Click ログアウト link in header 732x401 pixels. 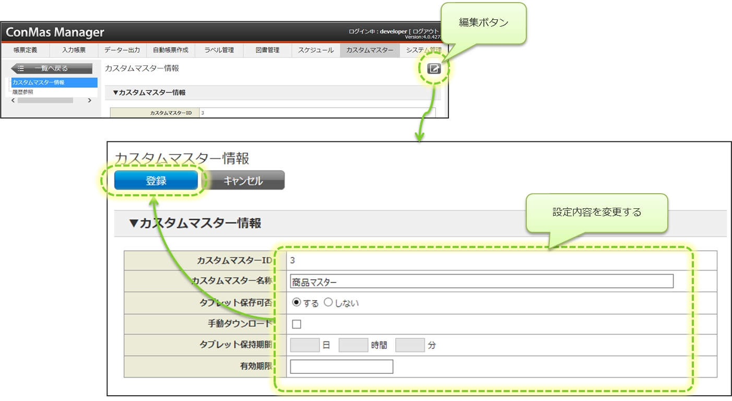point(426,31)
